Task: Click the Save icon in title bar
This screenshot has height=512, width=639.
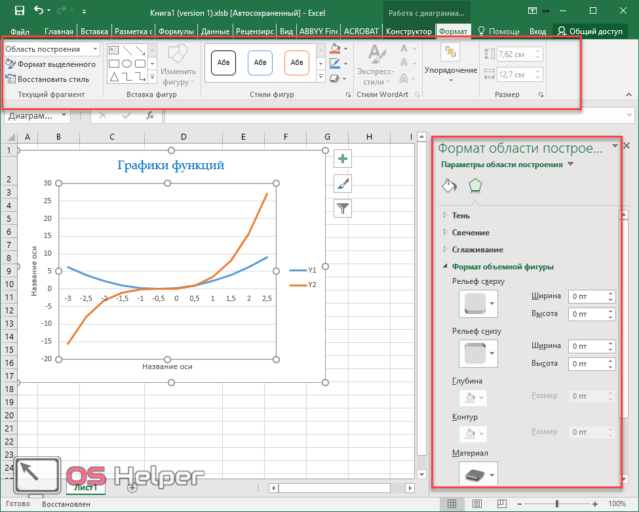Action: click(20, 10)
